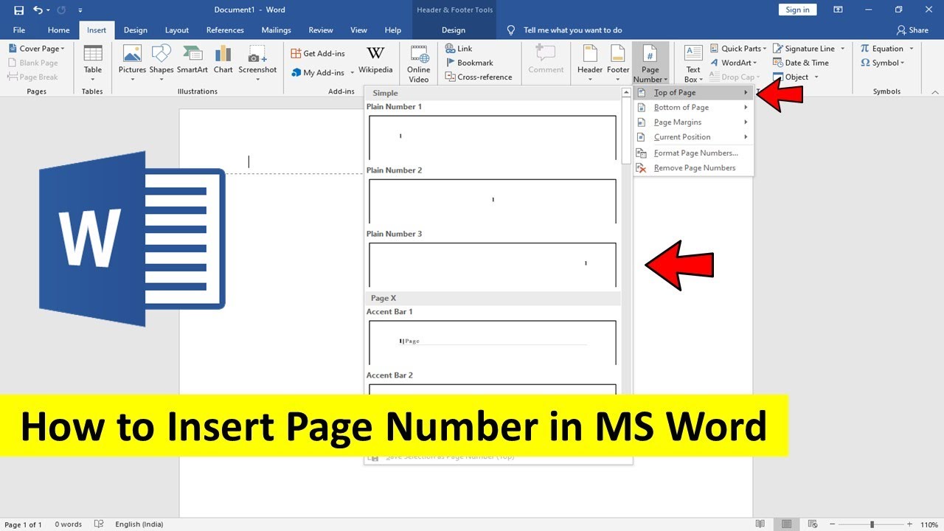Choose the Plain Number 2 thumbnail
The height and width of the screenshot is (531, 944).
point(493,201)
